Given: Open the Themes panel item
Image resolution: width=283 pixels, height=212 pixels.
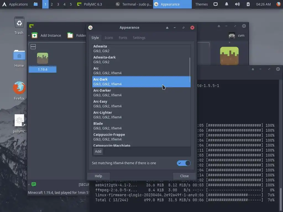Looking at the screenshot, I should (x=201, y=4).
